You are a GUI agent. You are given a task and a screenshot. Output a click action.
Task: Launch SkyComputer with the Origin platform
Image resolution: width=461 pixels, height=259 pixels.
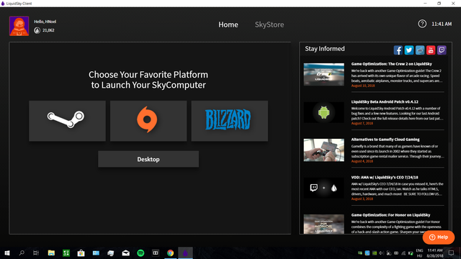148,121
